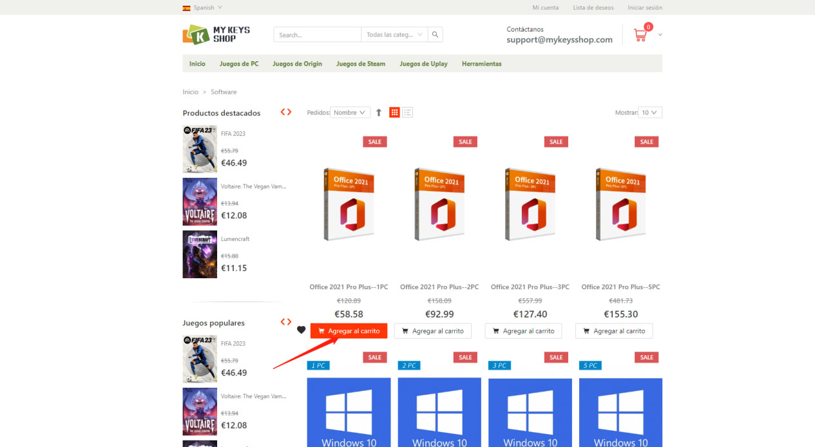
Task: Click the Iniciar sesión link
Action: [645, 8]
